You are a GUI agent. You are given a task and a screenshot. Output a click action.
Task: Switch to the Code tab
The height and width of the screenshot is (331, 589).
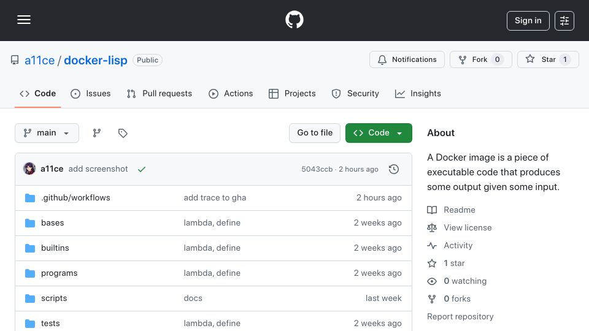(x=37, y=93)
